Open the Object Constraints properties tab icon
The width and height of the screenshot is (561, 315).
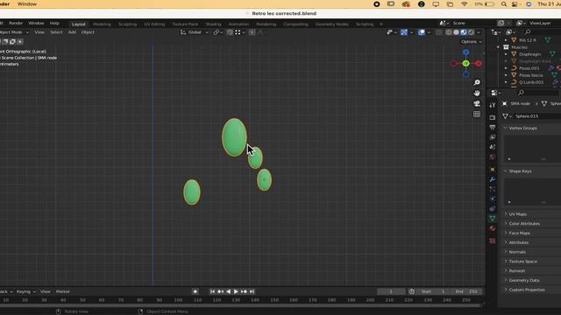(x=493, y=209)
